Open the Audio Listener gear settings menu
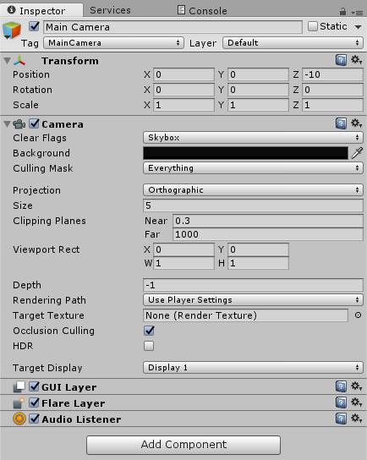Viewport: 367px width, 460px height. pyautogui.click(x=357, y=418)
